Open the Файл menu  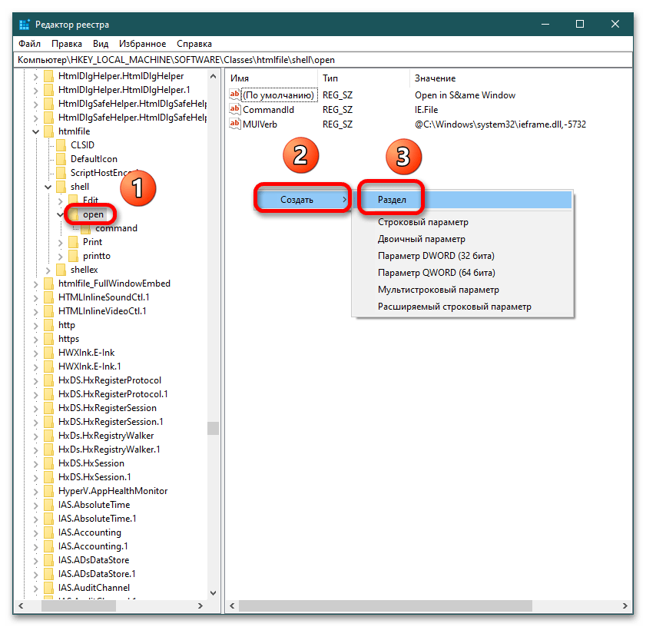[x=29, y=44]
